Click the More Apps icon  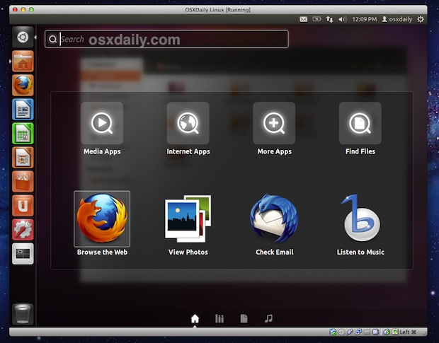pyautogui.click(x=274, y=124)
